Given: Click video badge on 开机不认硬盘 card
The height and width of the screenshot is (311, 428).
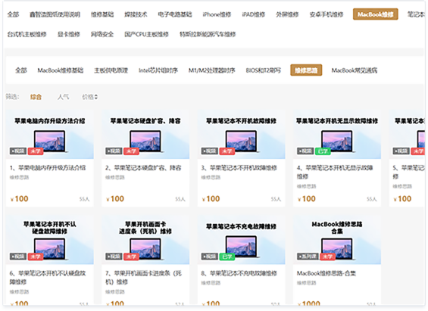Looking at the screenshot, I should pyautogui.click(x=18, y=257).
